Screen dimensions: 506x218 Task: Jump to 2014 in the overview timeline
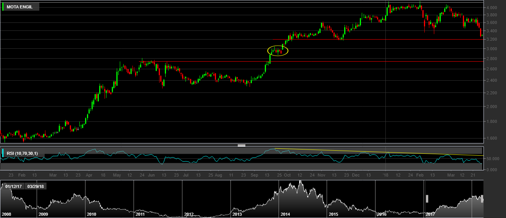(x=285, y=214)
